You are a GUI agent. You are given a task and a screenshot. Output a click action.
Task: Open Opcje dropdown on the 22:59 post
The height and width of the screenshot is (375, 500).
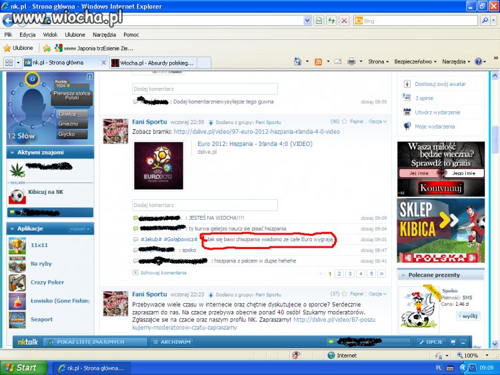tap(378, 121)
